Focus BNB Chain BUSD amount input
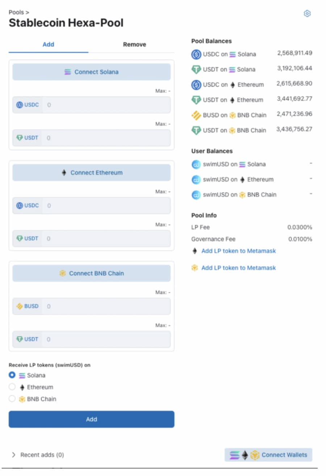Image resolution: width=326 pixels, height=476 pixels. pyautogui.click(x=106, y=306)
